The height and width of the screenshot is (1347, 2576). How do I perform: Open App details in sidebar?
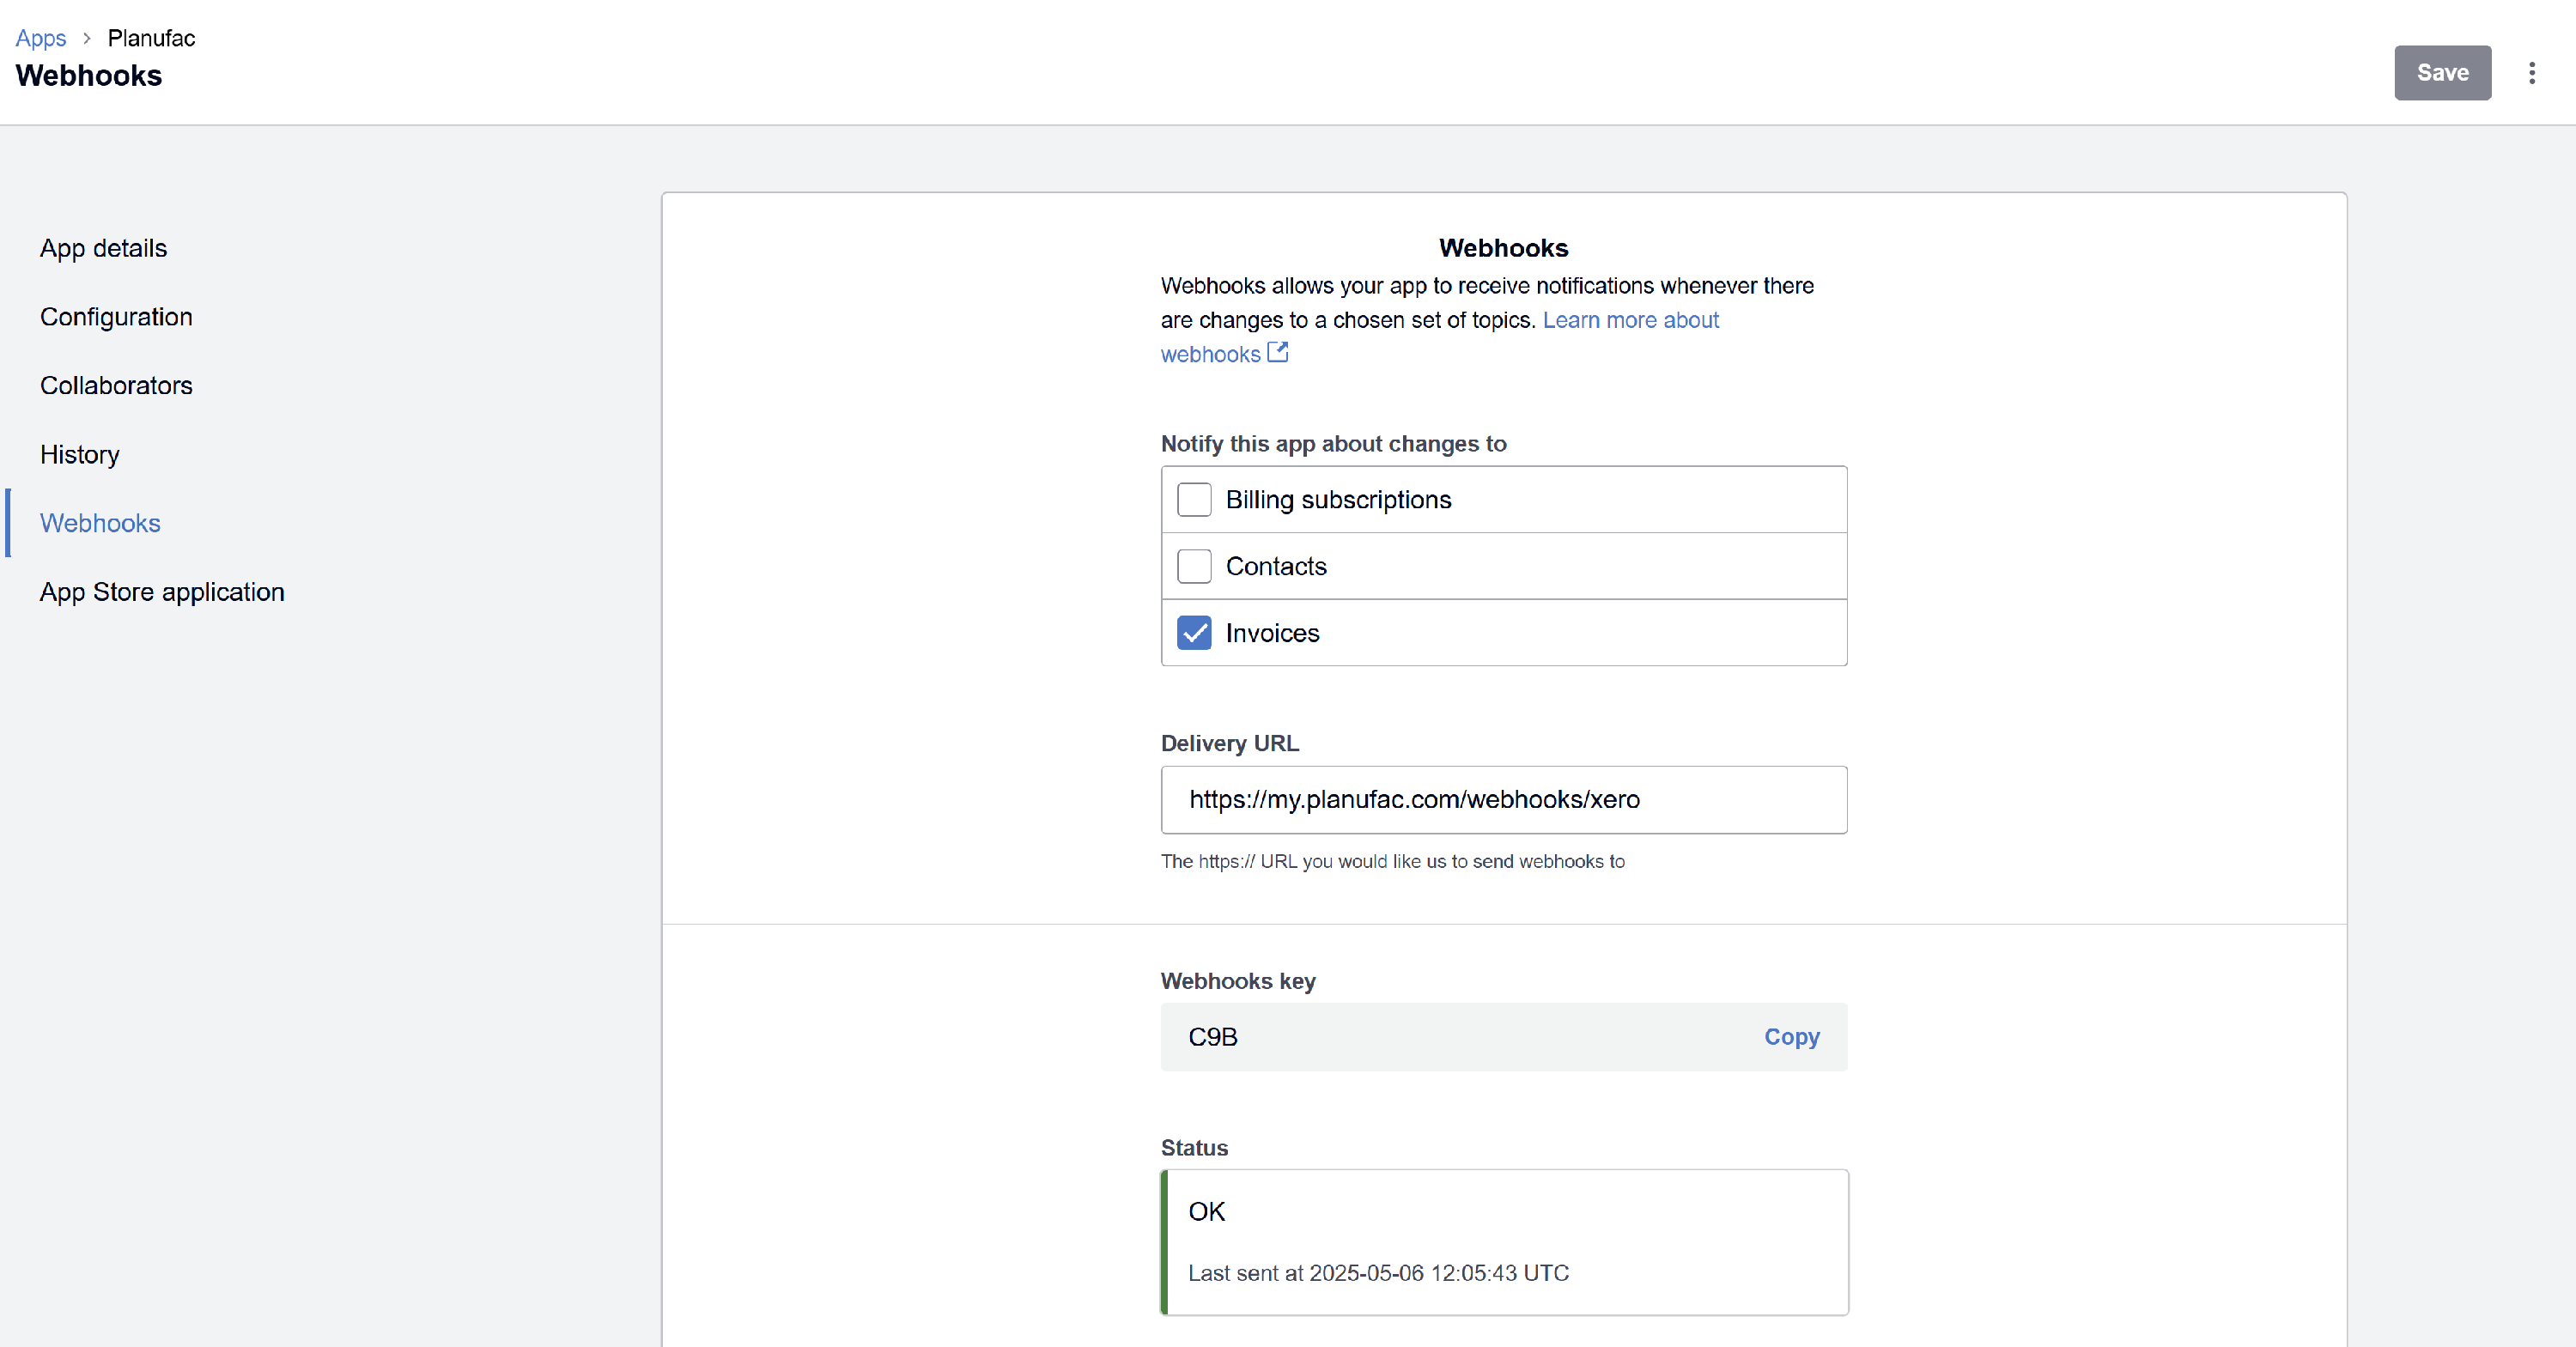[103, 248]
